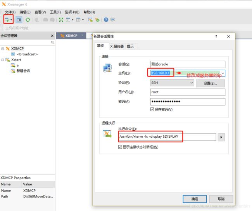Click the command arrow button beside 执行命令

[x=221, y=137]
